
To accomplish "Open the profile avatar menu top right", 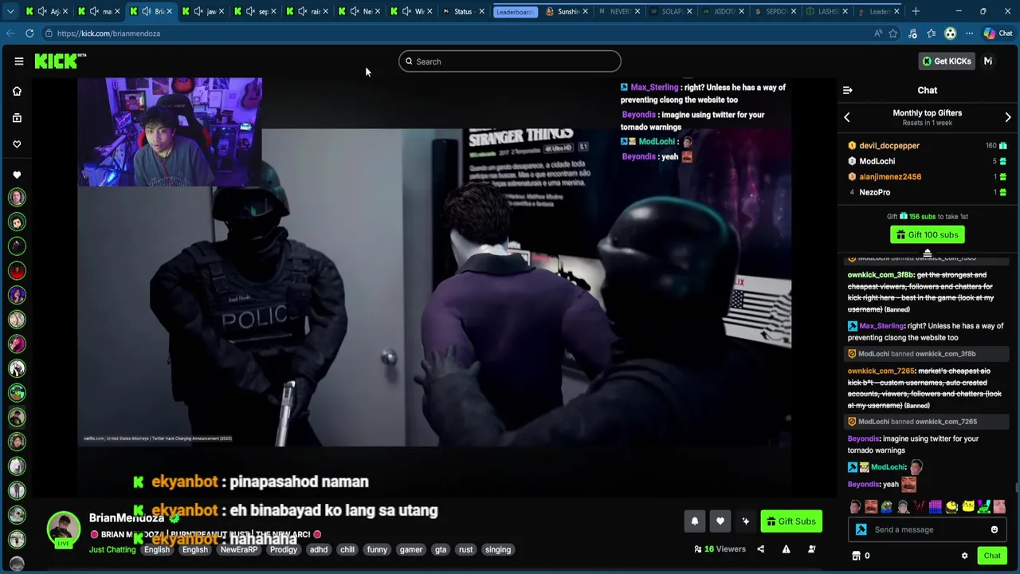I will click(988, 61).
